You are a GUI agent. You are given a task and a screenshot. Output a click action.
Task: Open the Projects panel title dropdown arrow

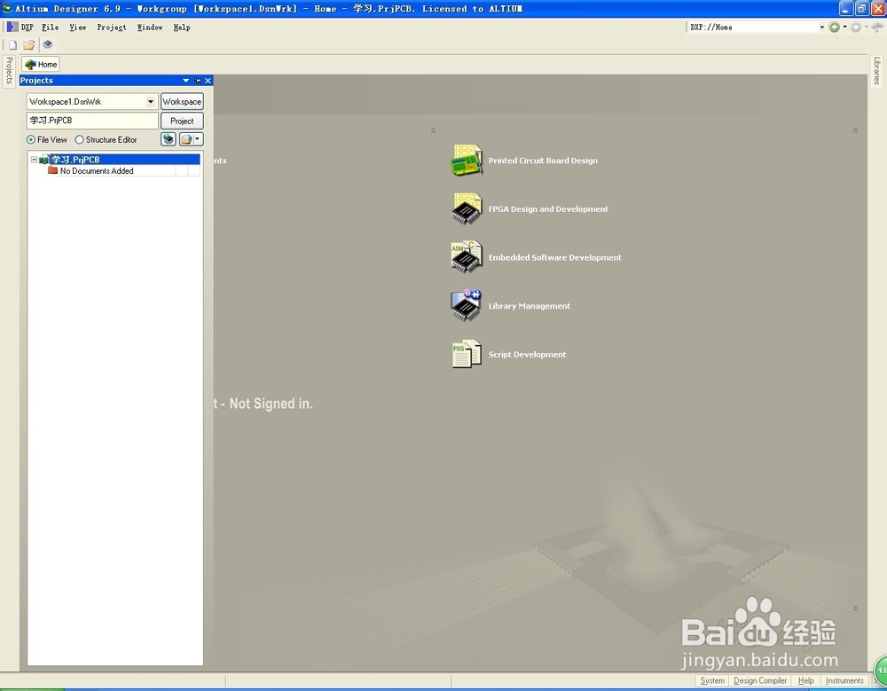(185, 81)
